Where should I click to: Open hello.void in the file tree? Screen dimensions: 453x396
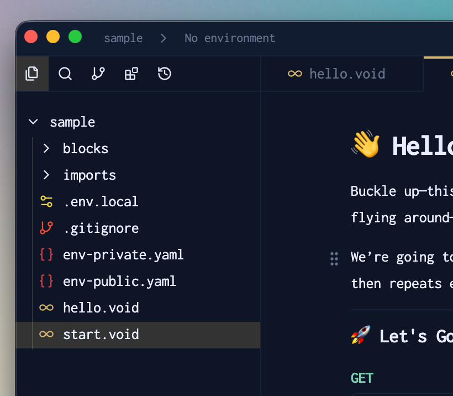[x=101, y=308]
